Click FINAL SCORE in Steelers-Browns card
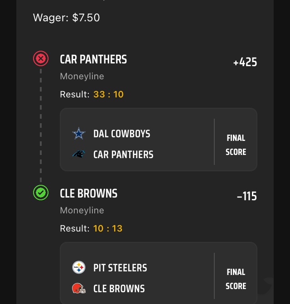 click(x=236, y=279)
